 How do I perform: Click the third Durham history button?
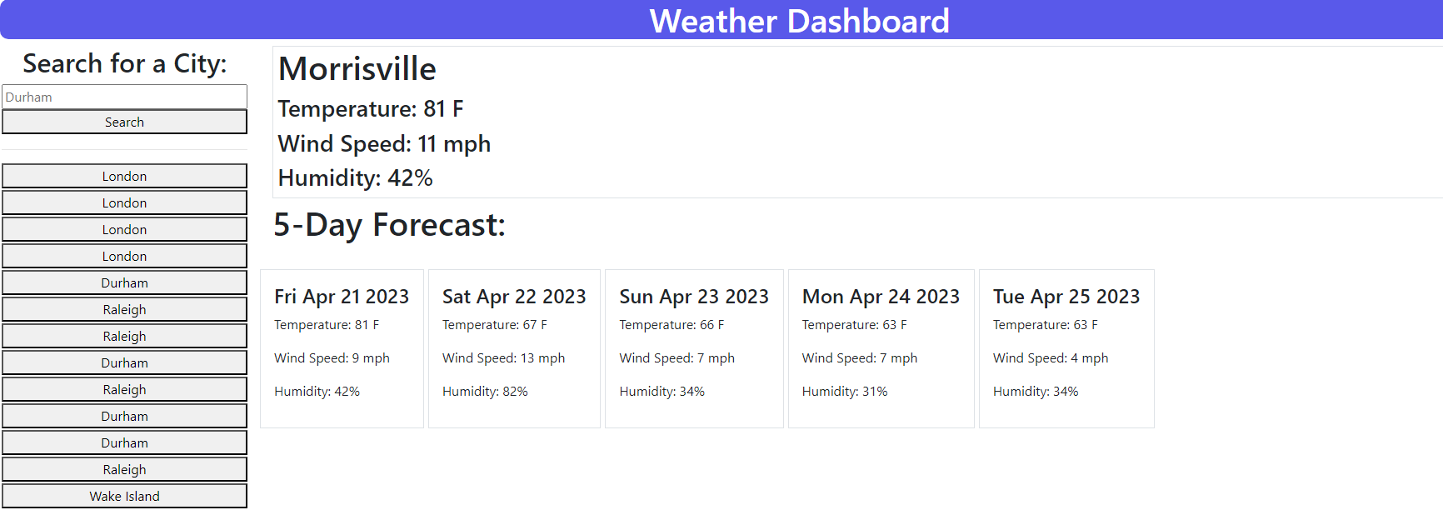click(124, 416)
